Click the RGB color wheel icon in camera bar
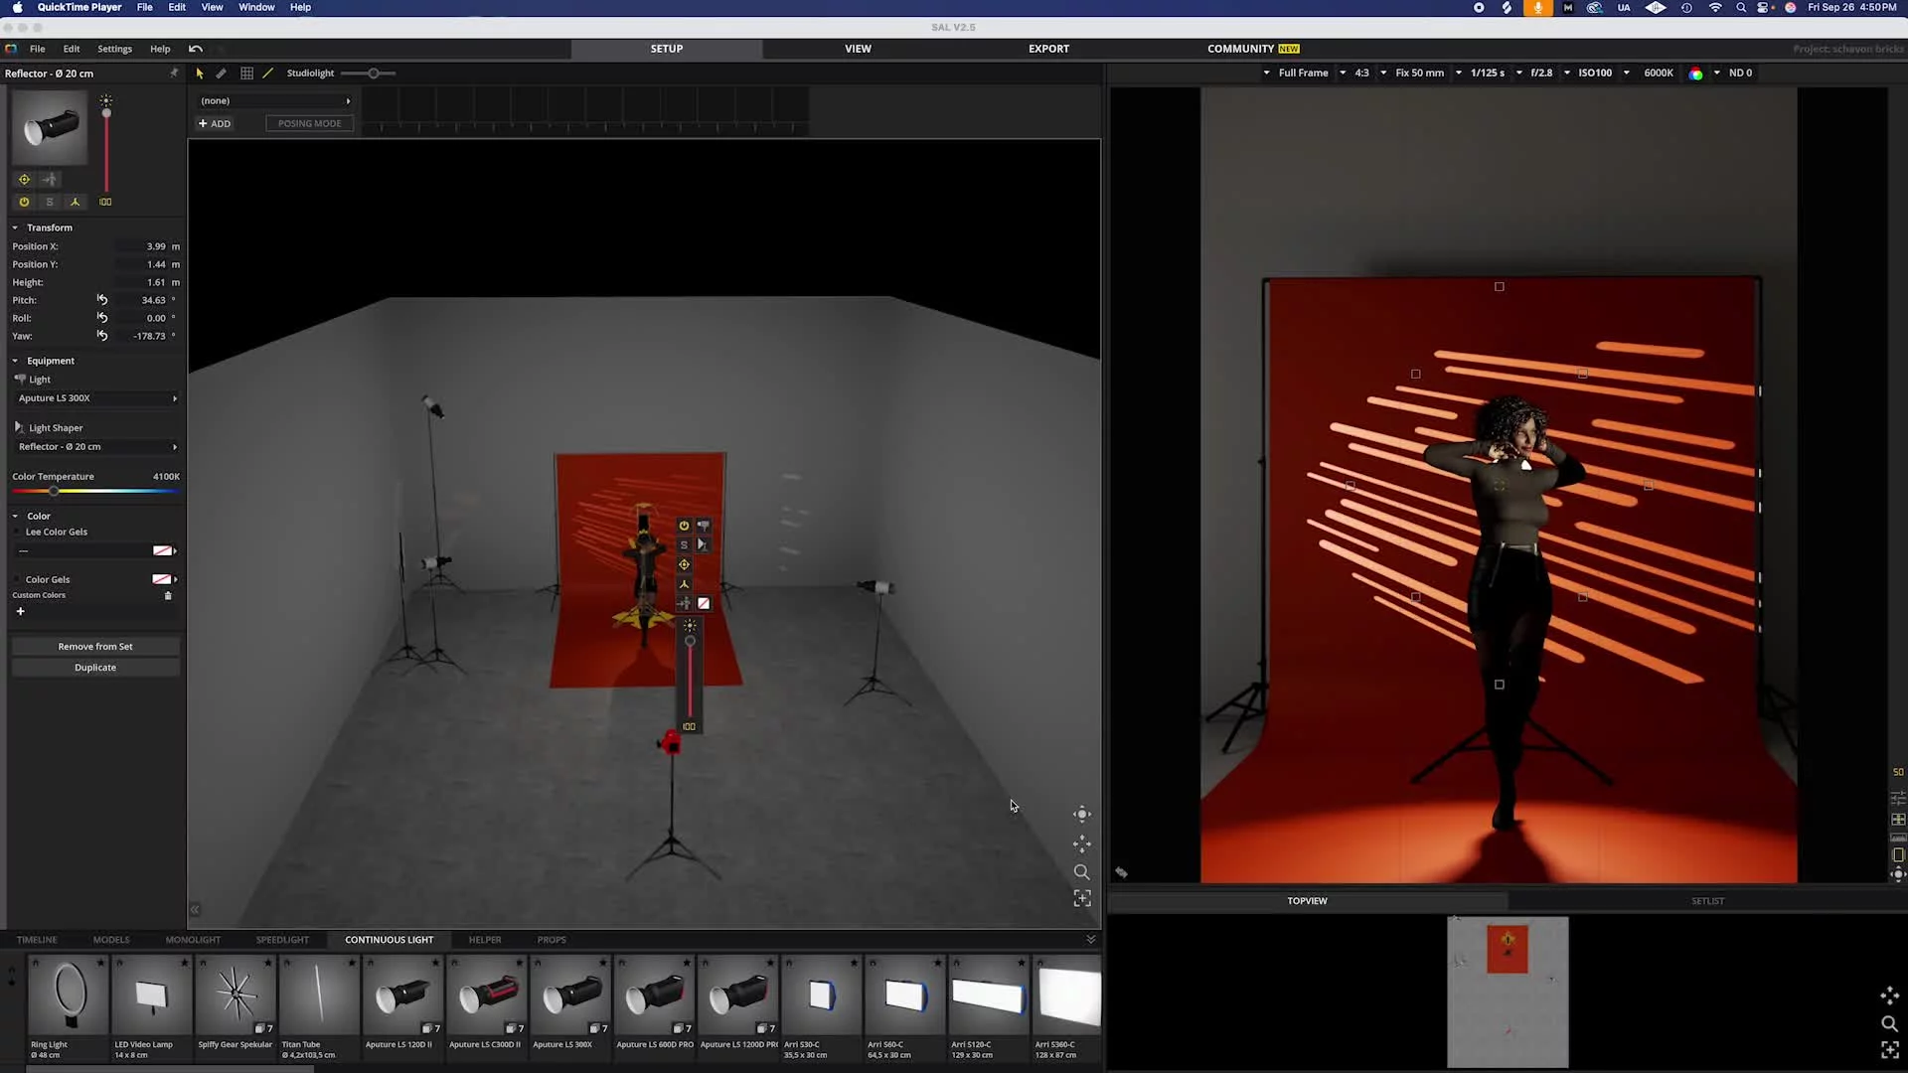Screen dimensions: 1908x1073 click(x=1695, y=74)
